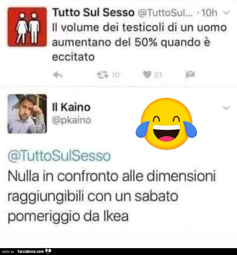Expand options chevron on first tweet

pos(226,12)
